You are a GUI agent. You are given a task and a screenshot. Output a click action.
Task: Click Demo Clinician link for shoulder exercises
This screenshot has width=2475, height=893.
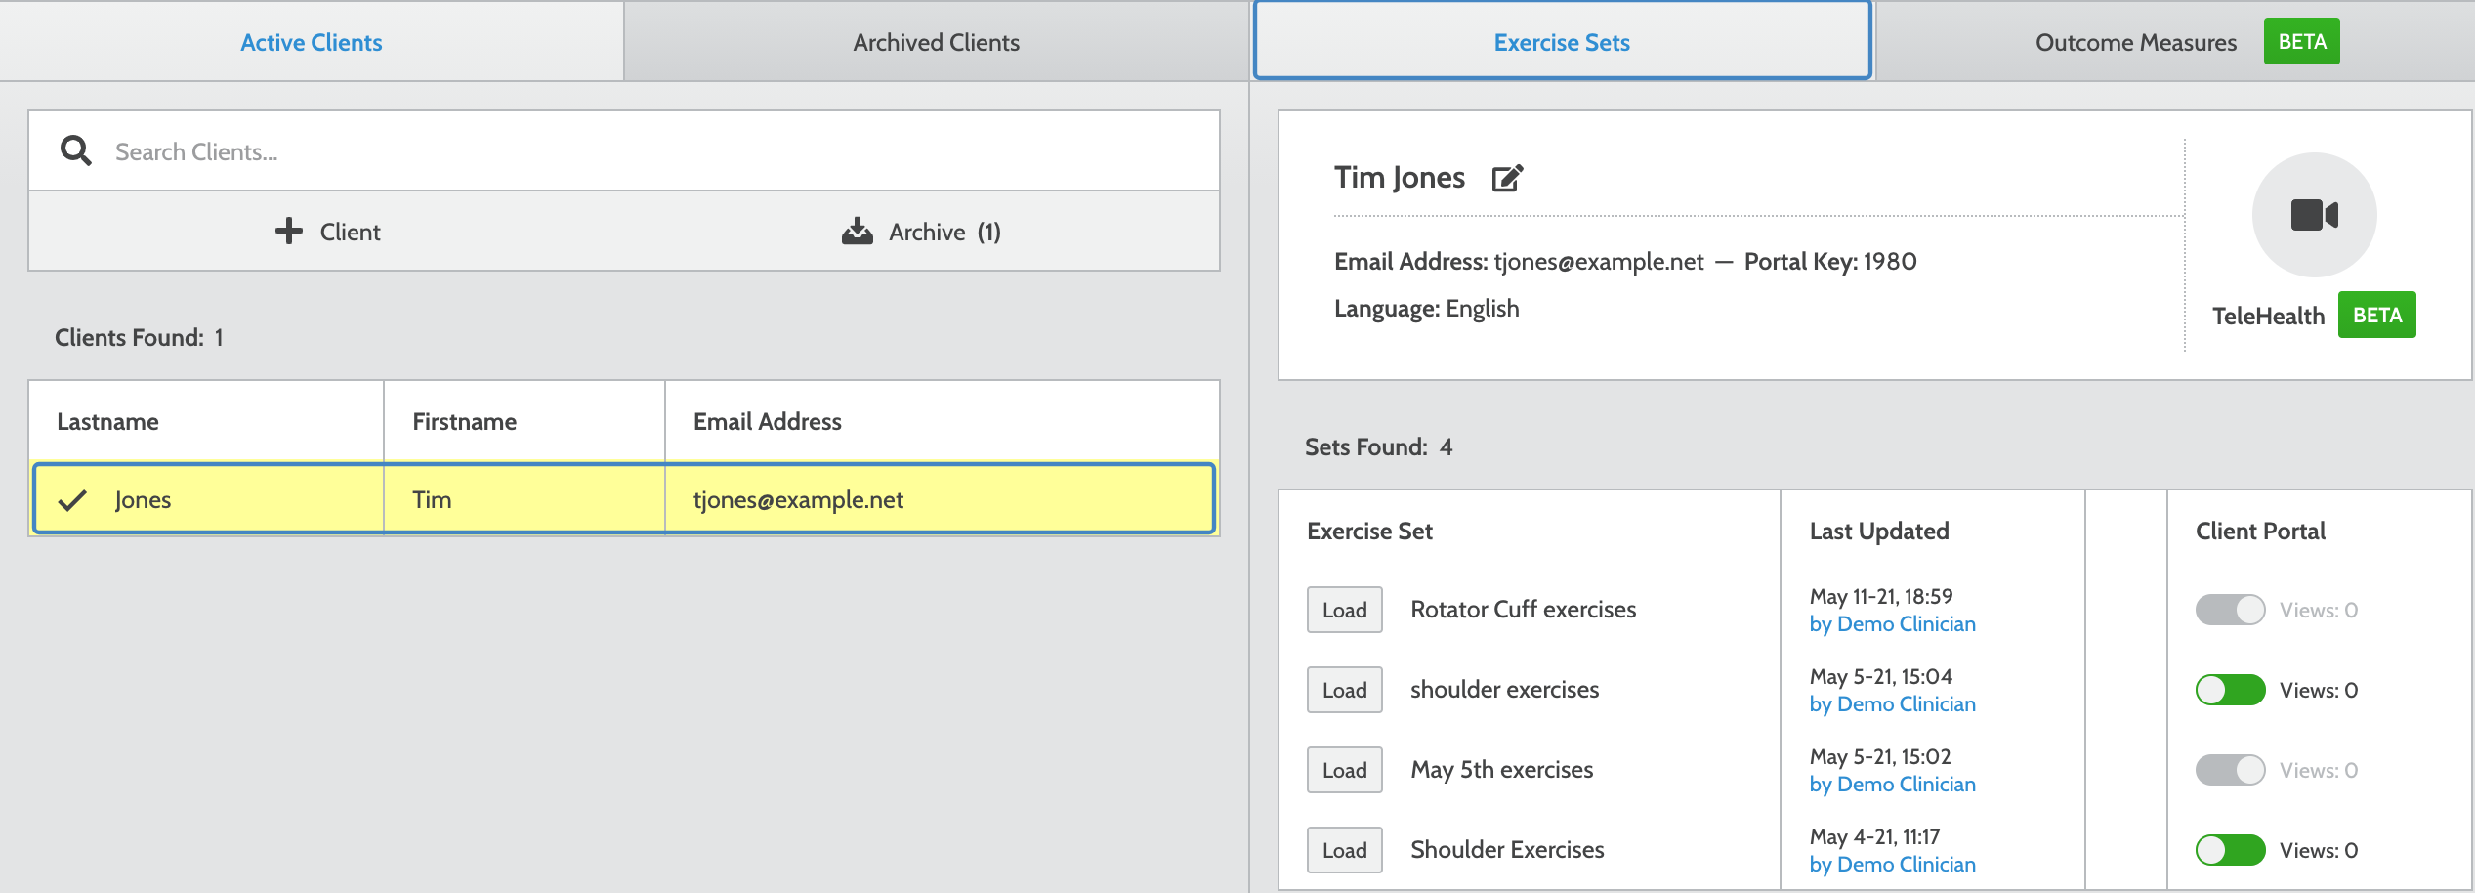click(1892, 703)
